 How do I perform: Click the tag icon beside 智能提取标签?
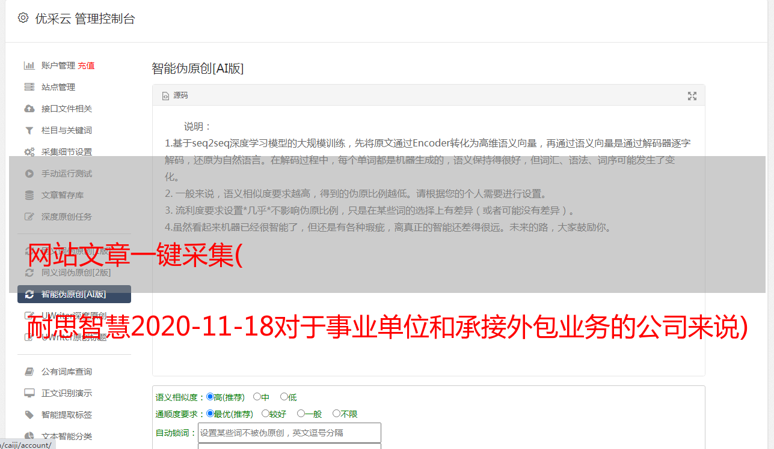point(29,415)
